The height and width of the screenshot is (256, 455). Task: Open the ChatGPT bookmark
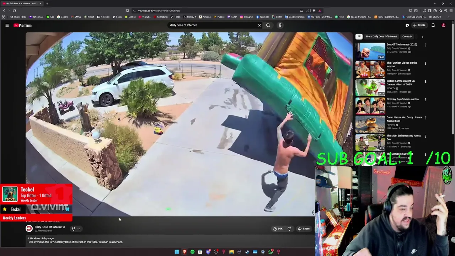click(435, 17)
